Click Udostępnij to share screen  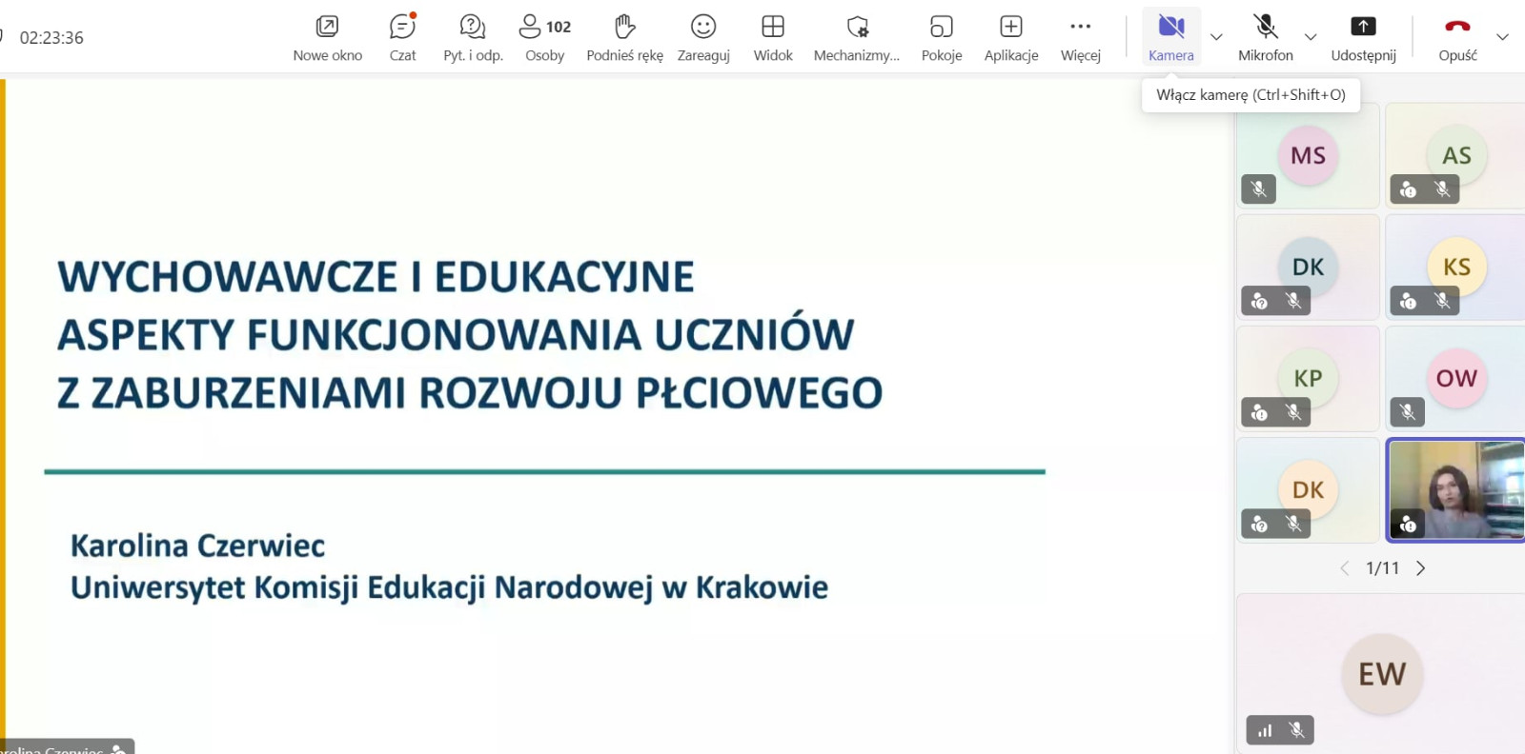tap(1363, 37)
